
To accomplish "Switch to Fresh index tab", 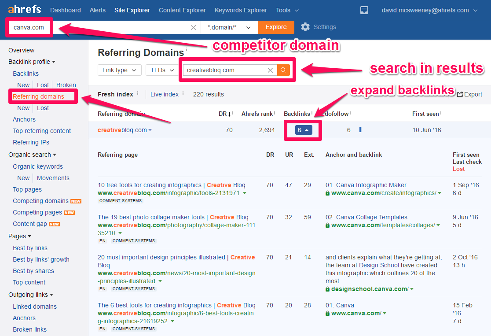I will coord(115,94).
